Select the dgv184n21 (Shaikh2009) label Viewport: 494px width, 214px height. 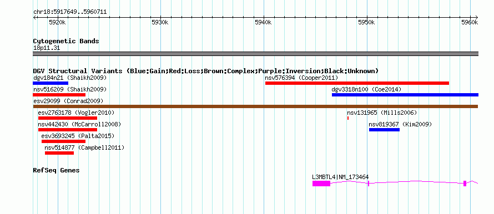pyautogui.click(x=70, y=78)
